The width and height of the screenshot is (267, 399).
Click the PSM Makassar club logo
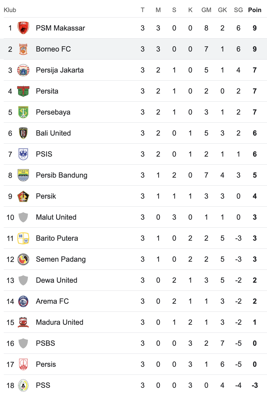click(23, 28)
